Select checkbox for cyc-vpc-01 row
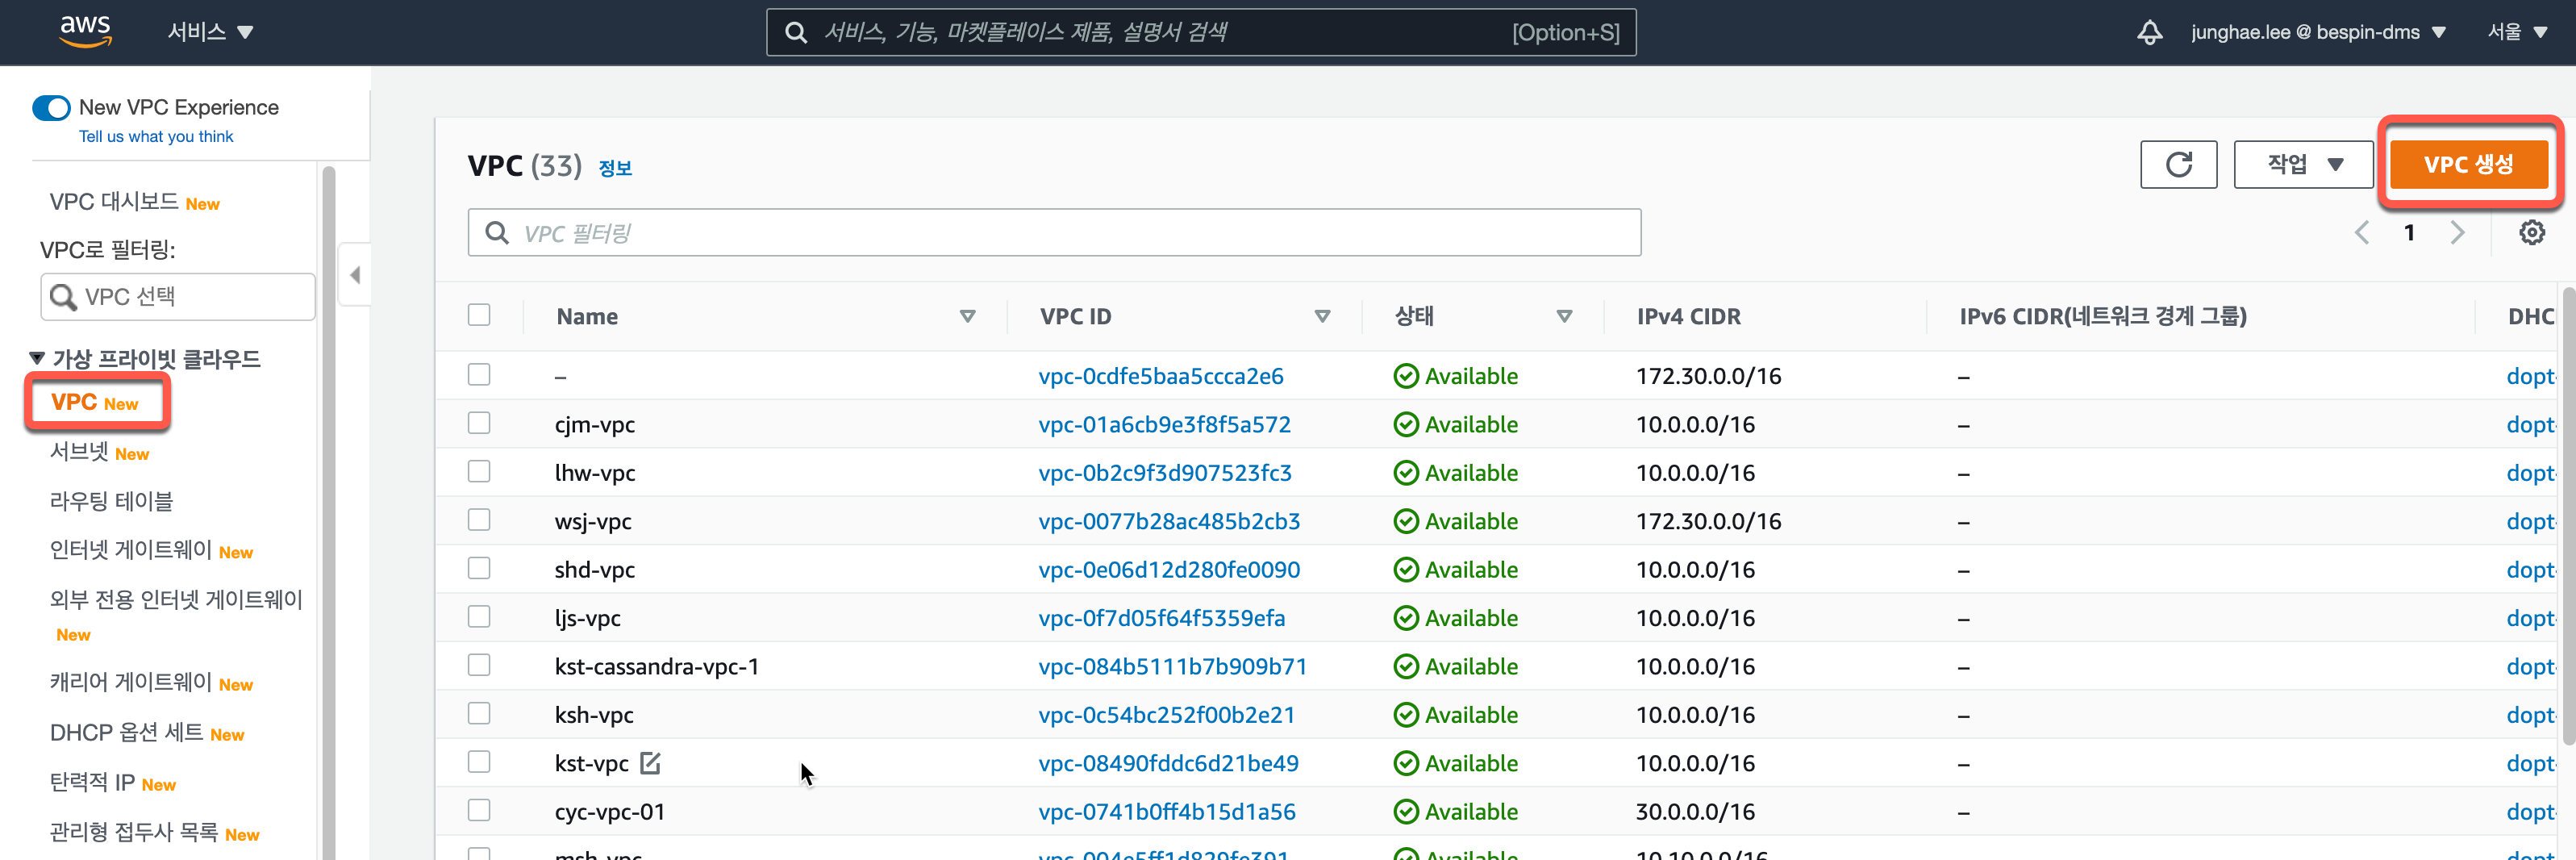 pyautogui.click(x=479, y=810)
